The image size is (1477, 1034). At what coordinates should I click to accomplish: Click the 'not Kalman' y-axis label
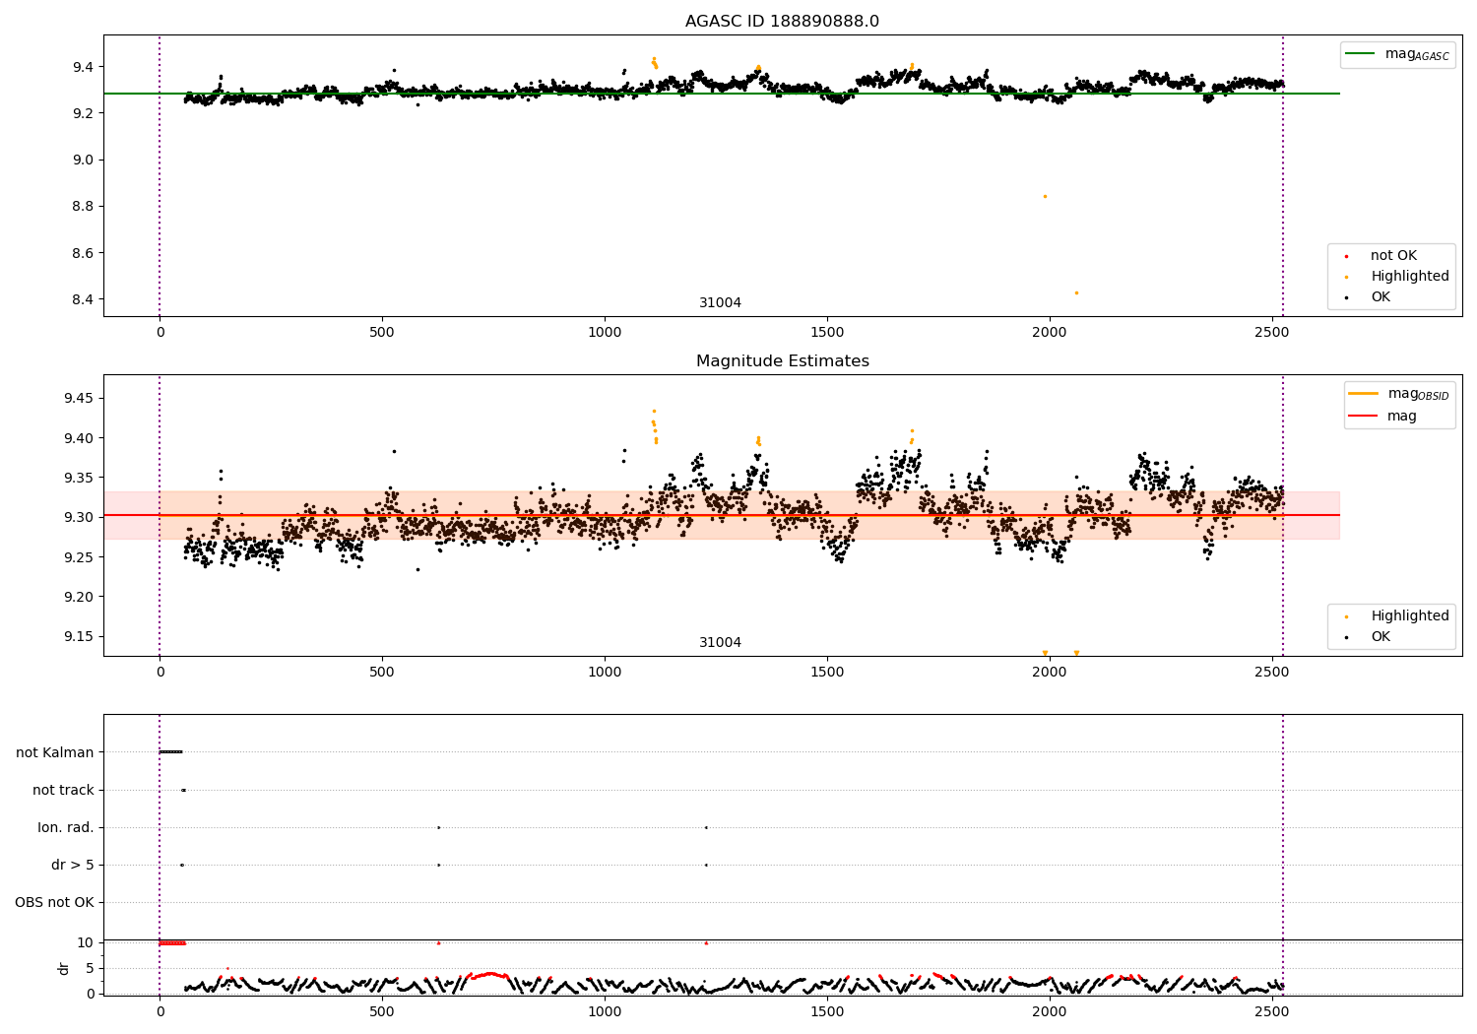55,752
